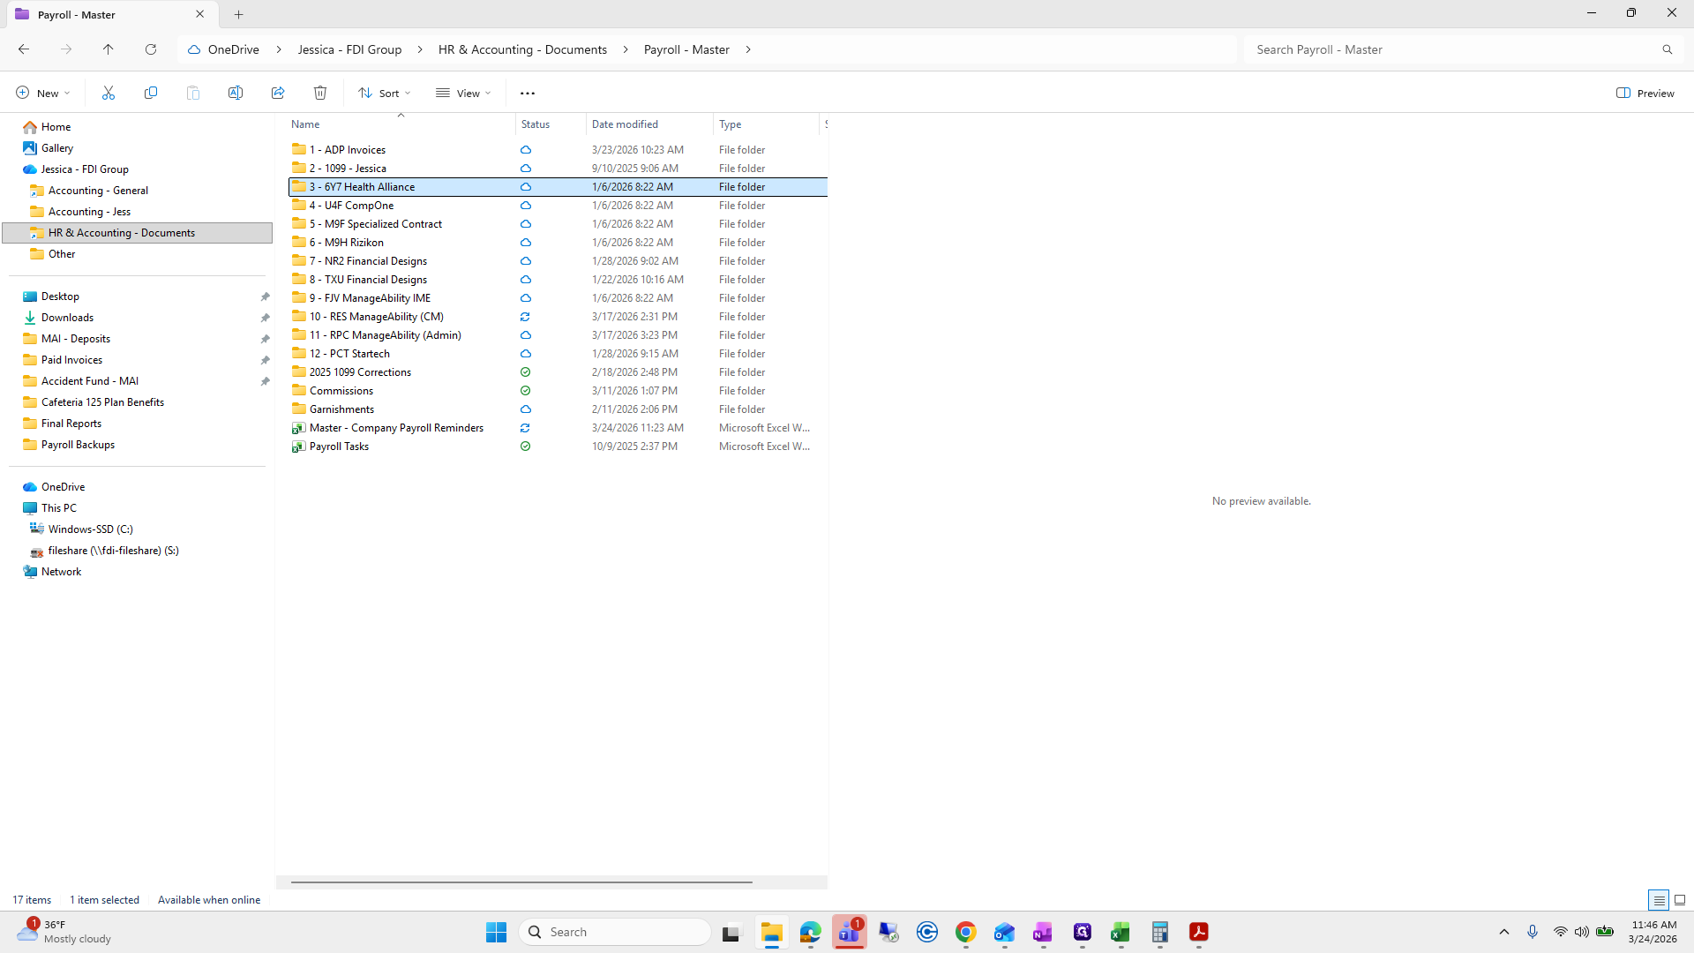Open the New item dropdown
The height and width of the screenshot is (953, 1694).
(42, 93)
